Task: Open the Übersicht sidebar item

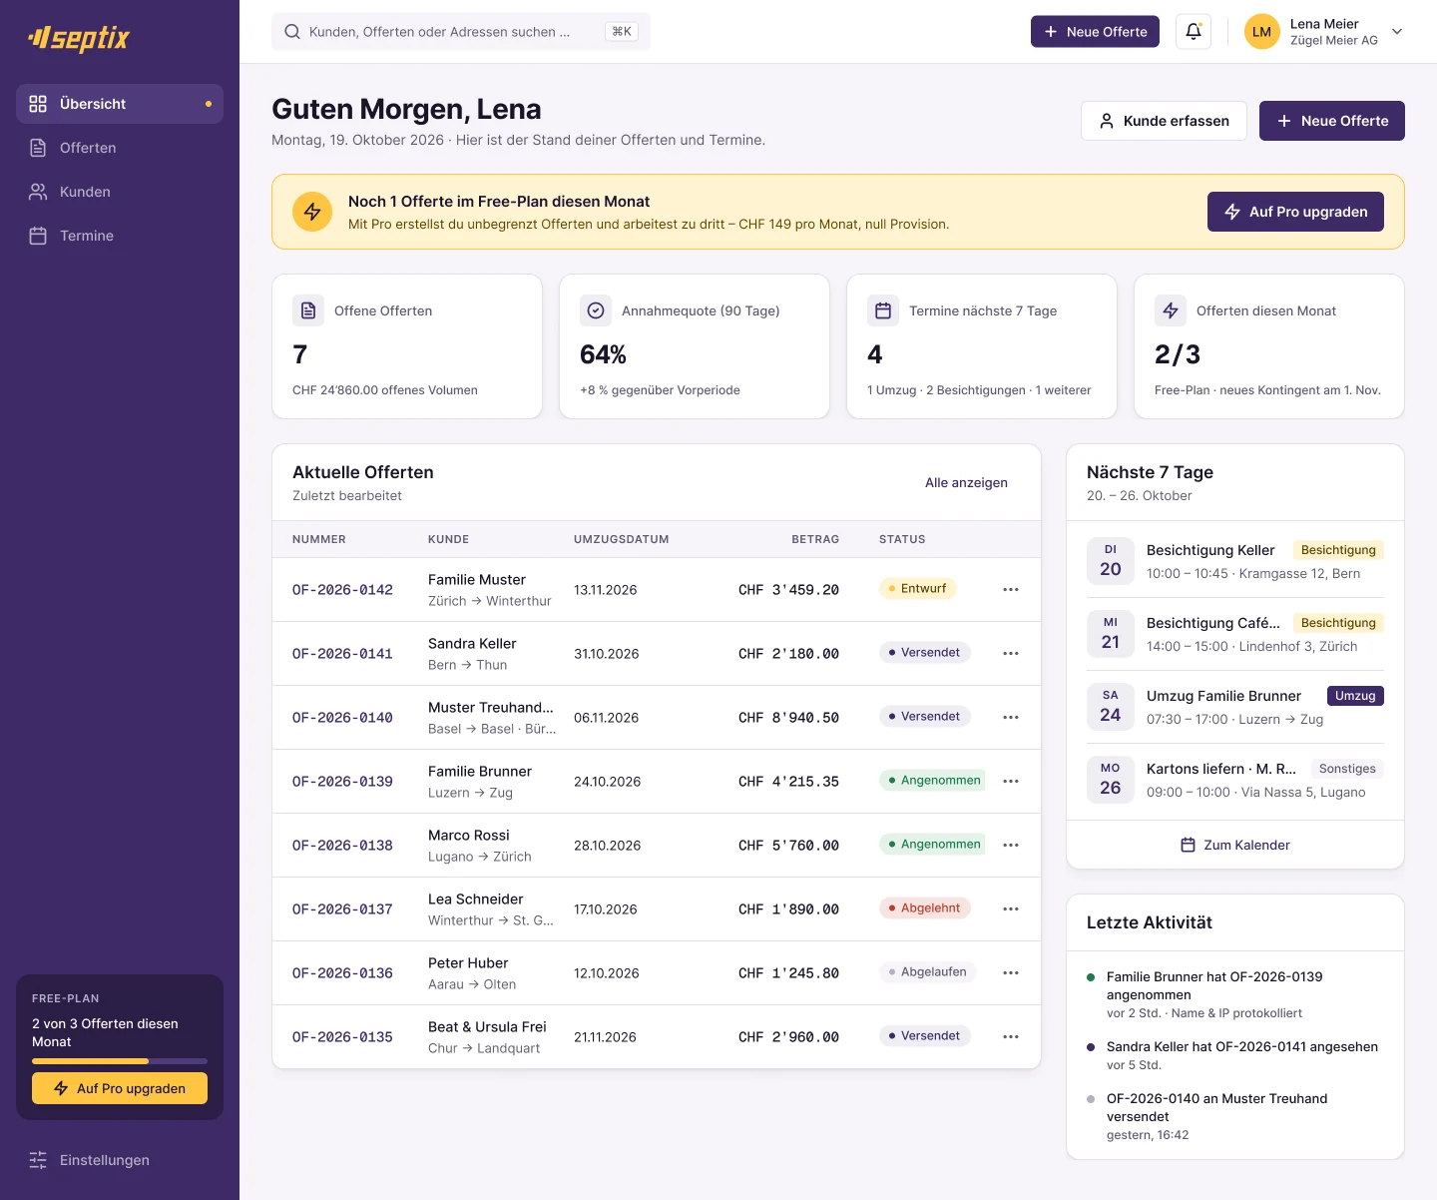Action: click(120, 104)
